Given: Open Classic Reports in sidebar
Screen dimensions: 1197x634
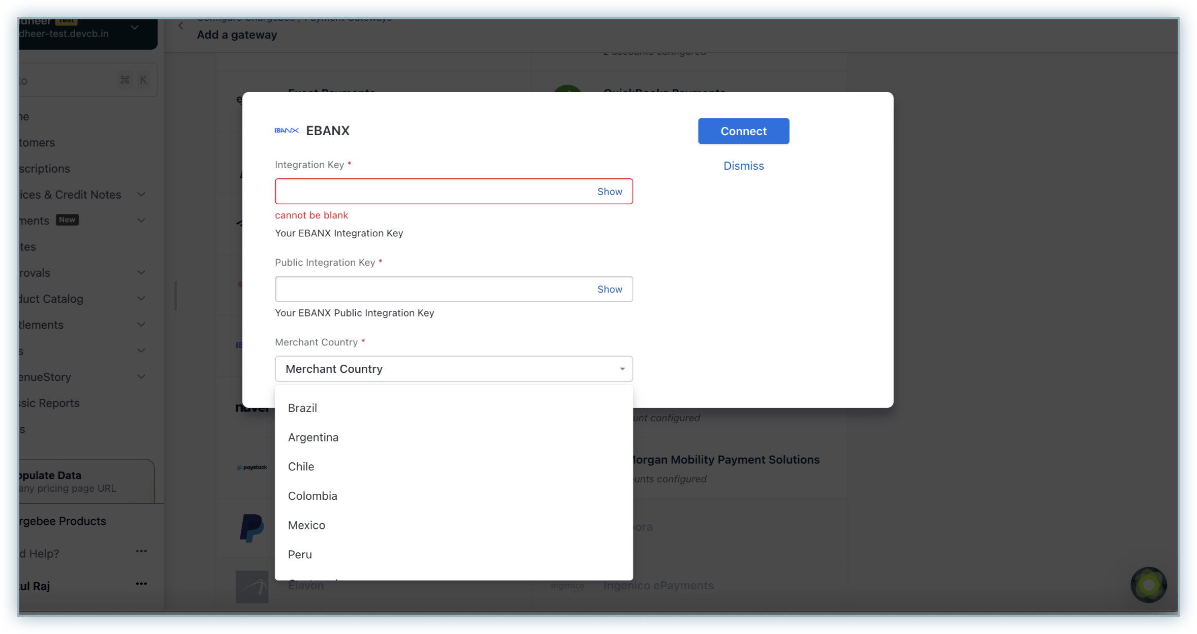Looking at the screenshot, I should (x=49, y=403).
